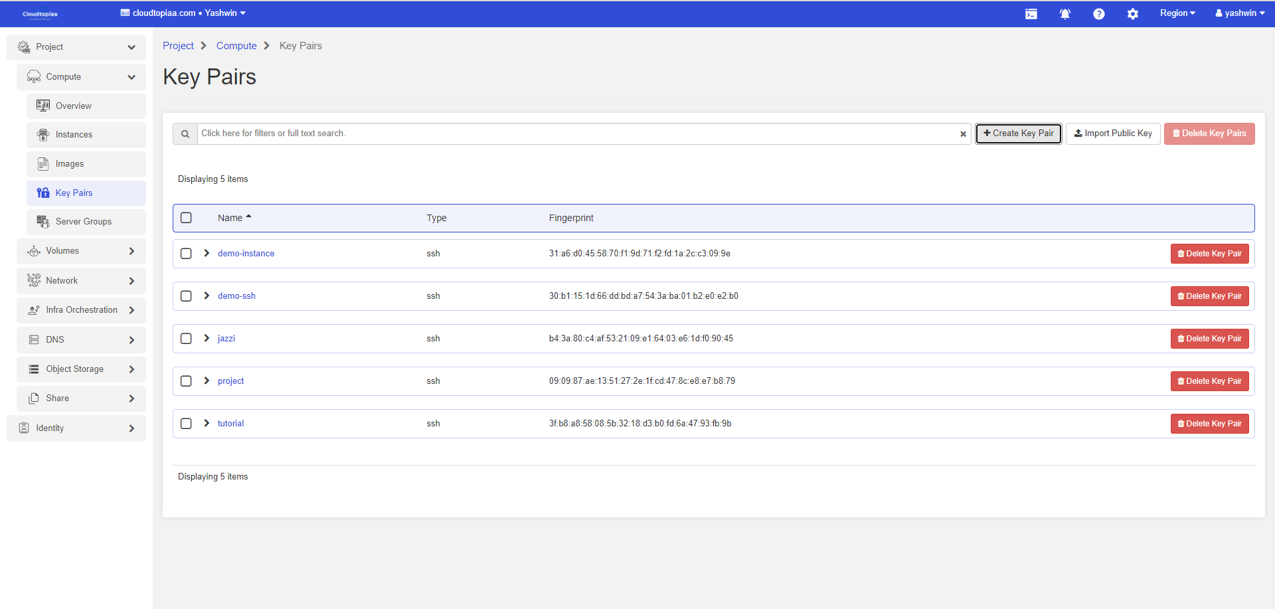The width and height of the screenshot is (1275, 609).
Task: Expand the demo-ssh row details
Action: pyautogui.click(x=207, y=296)
